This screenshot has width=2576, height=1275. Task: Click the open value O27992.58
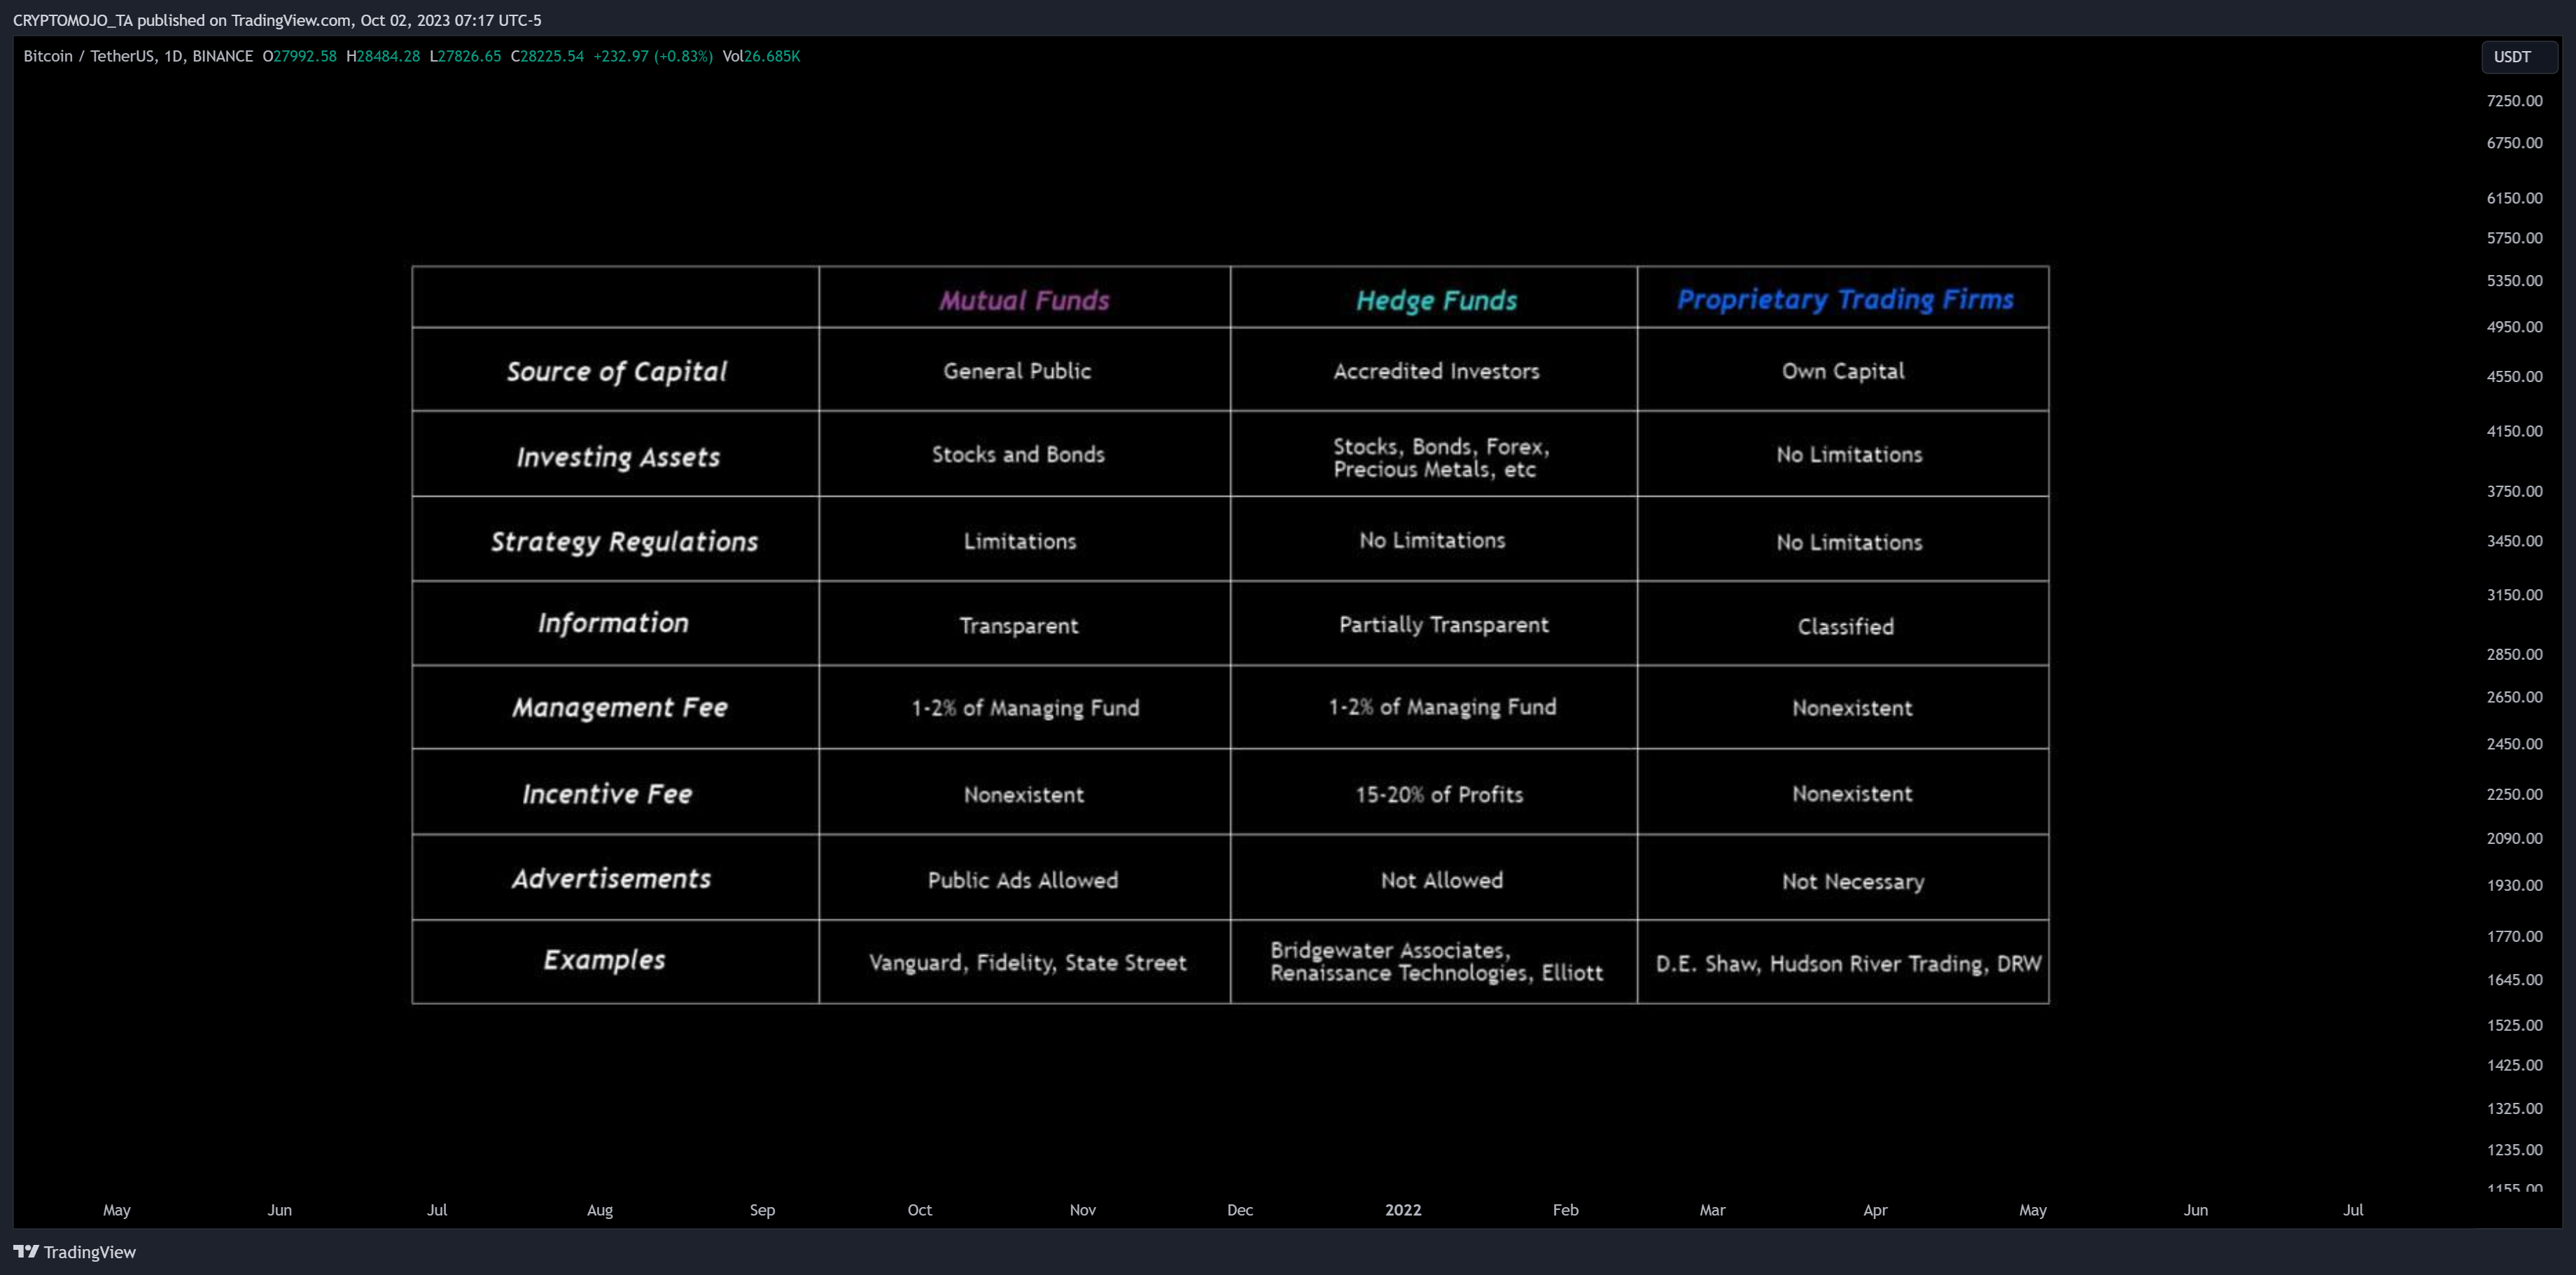300,56
